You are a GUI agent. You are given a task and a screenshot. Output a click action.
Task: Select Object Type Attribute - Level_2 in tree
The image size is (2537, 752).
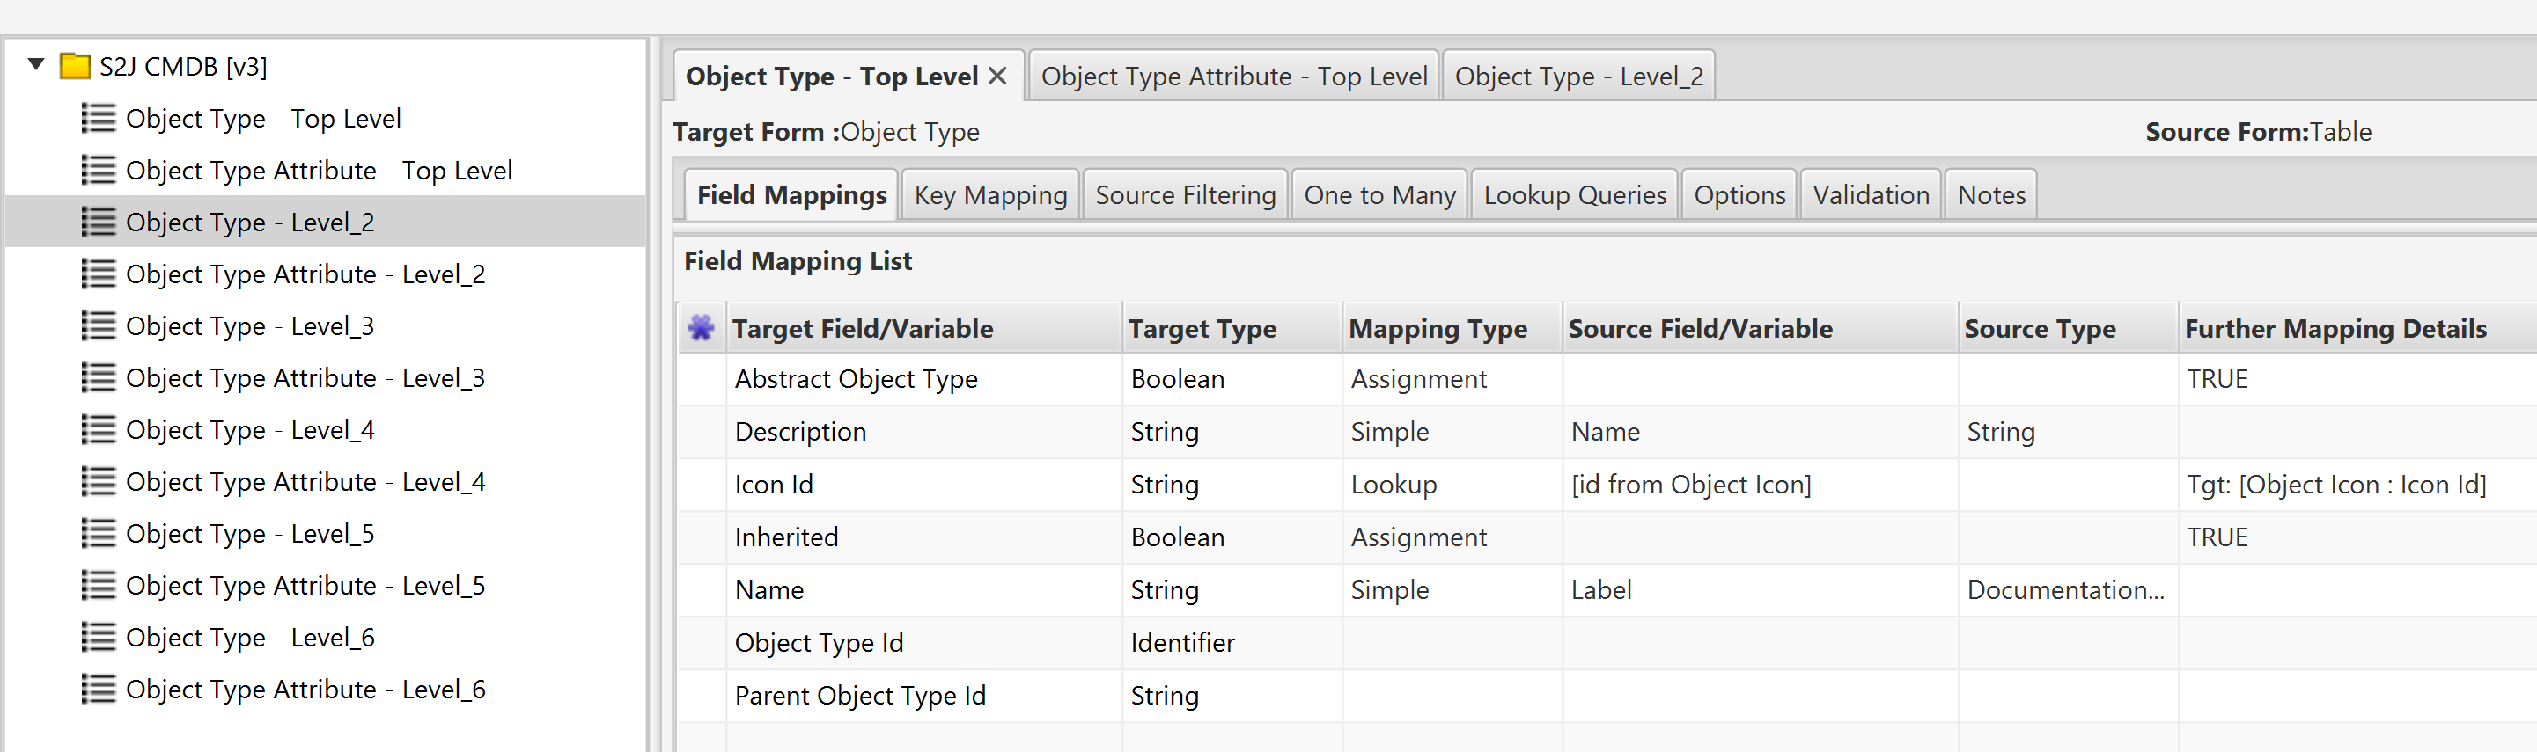point(305,274)
